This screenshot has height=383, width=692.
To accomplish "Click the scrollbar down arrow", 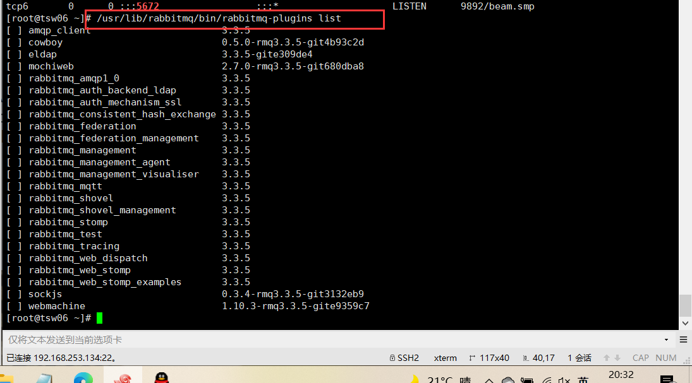I will click(685, 323).
